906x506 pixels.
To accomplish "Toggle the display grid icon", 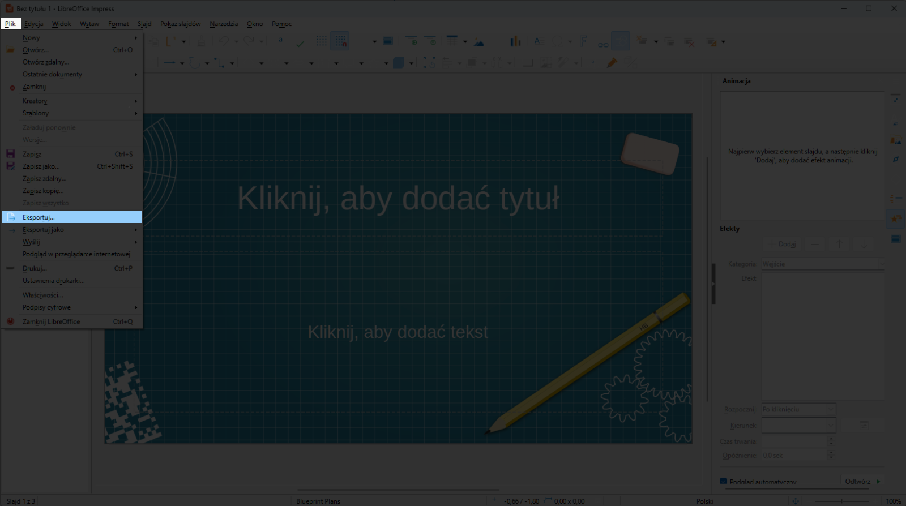I will (322, 41).
